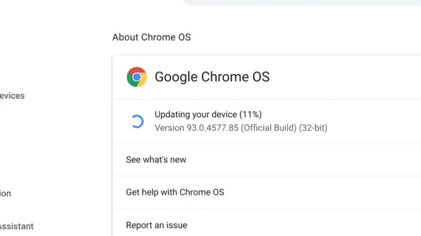This screenshot has height=236, width=421.
Task: Open Get help with Chrome OS
Action: point(267,192)
